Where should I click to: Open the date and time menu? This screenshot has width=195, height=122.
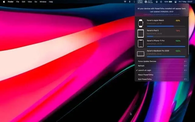click(x=186, y=2)
